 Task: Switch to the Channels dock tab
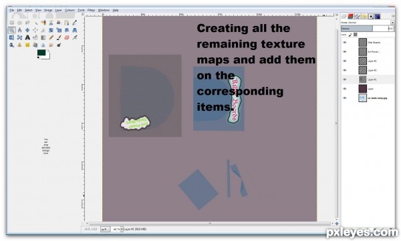(351, 17)
